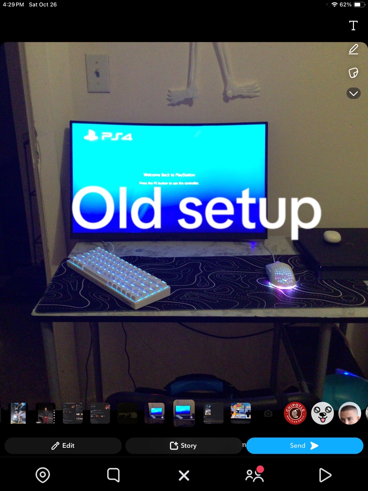368x491 pixels.
Task: Open the Friends stories icon with the red dot
Action: pos(255,474)
